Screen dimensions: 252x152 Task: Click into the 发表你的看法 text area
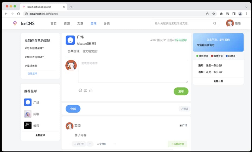tap(133, 71)
